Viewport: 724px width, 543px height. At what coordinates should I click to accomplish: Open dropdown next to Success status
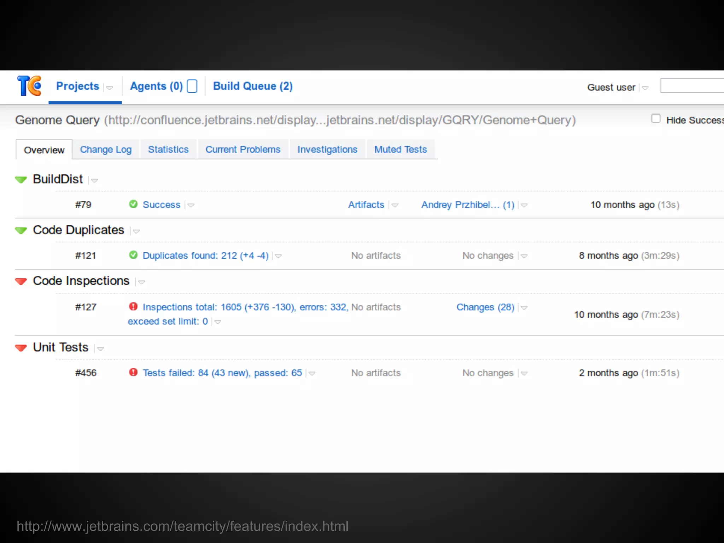coord(191,205)
